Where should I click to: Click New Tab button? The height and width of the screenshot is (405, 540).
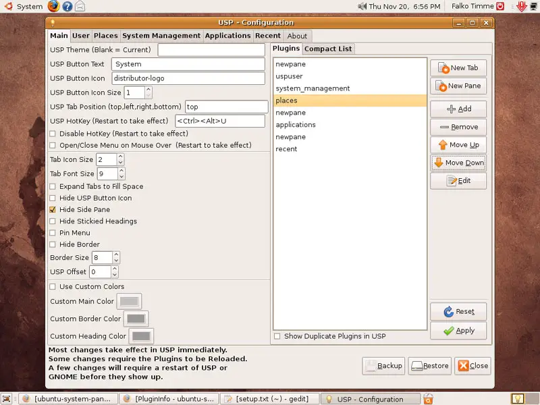pyautogui.click(x=458, y=68)
